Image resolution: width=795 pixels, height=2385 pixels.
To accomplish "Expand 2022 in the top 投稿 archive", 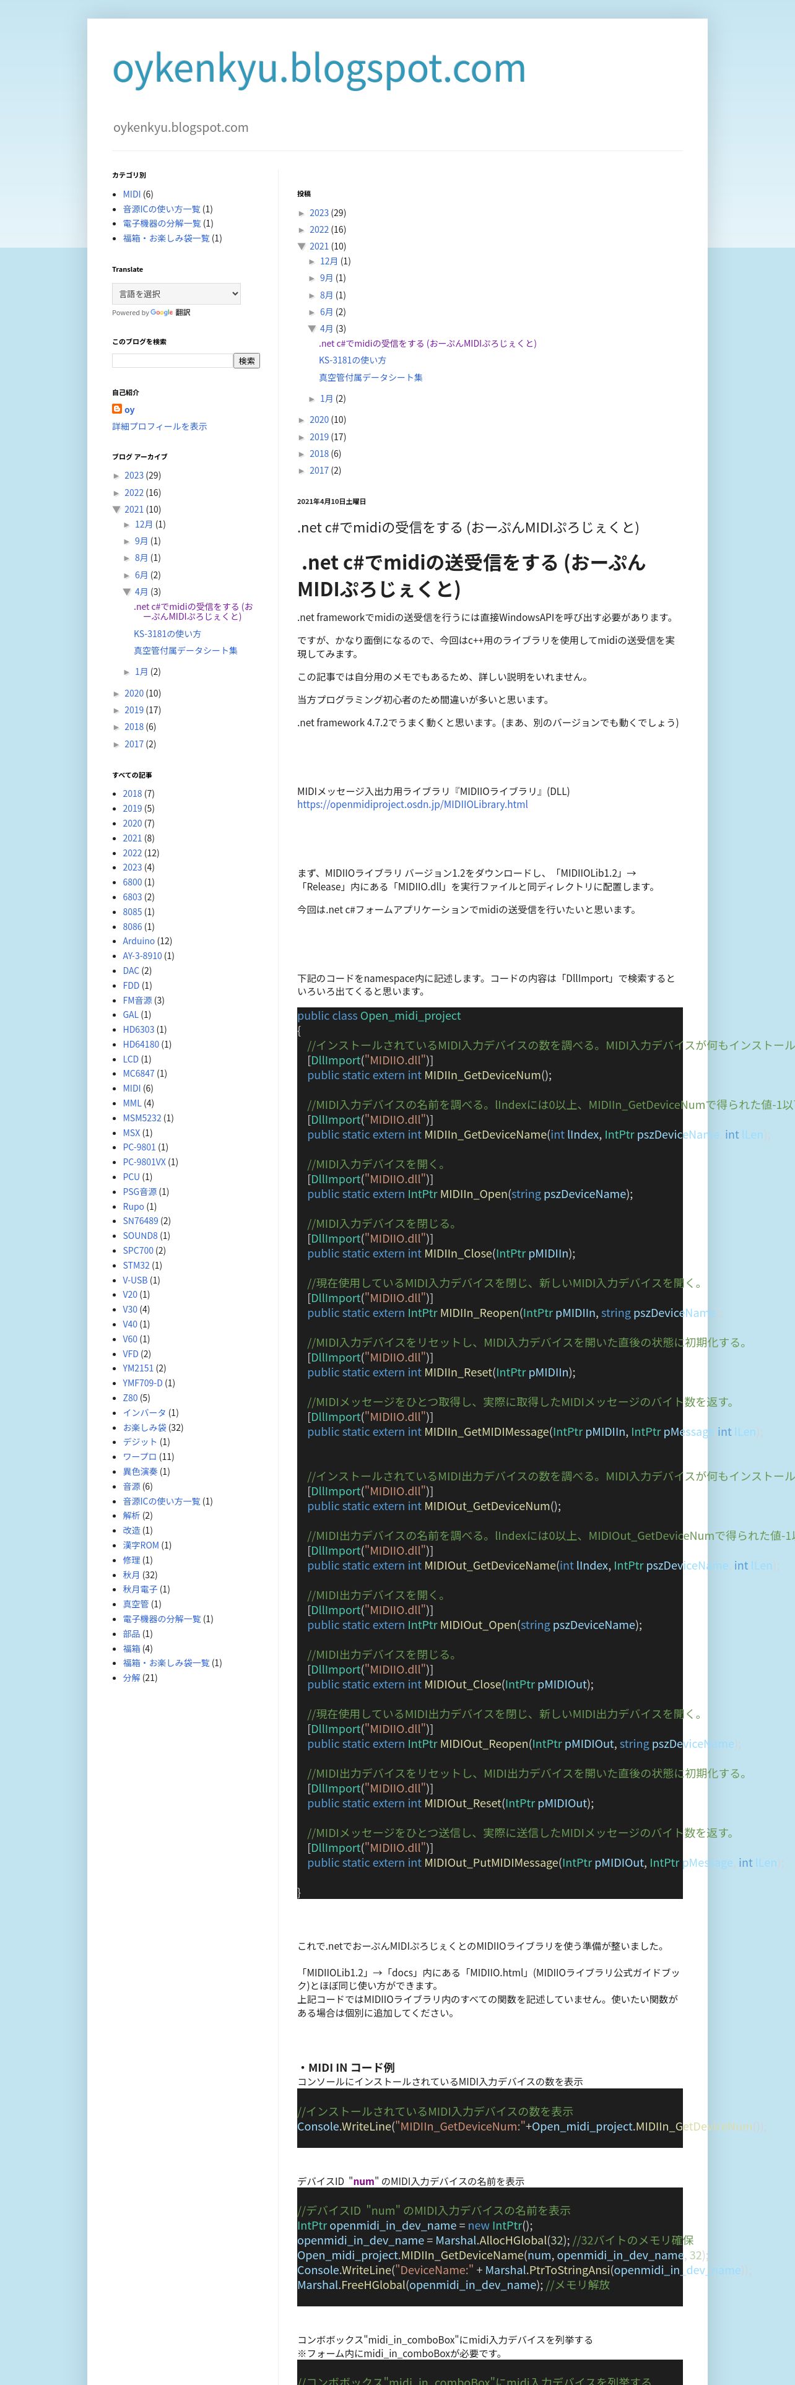I will (x=302, y=230).
